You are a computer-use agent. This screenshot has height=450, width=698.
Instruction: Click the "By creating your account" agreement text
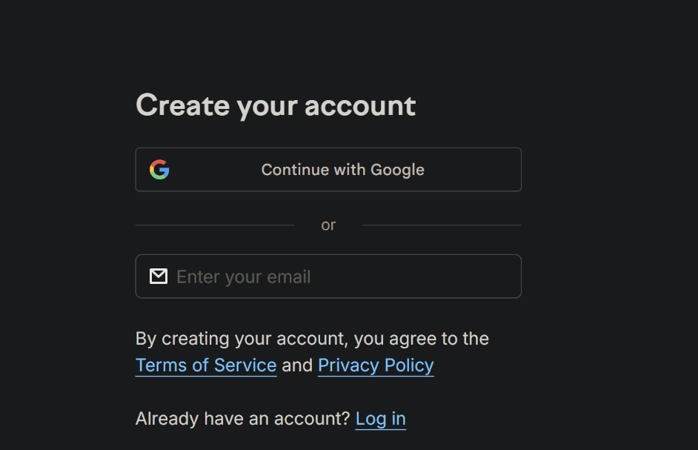click(x=312, y=339)
